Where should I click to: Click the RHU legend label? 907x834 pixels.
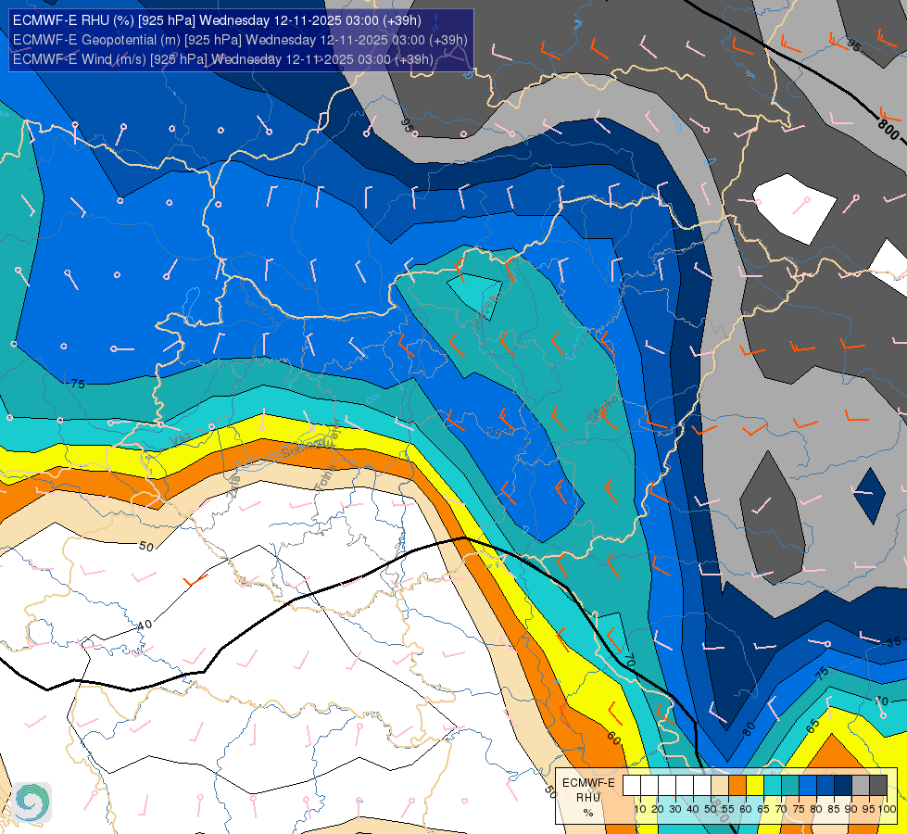click(588, 798)
